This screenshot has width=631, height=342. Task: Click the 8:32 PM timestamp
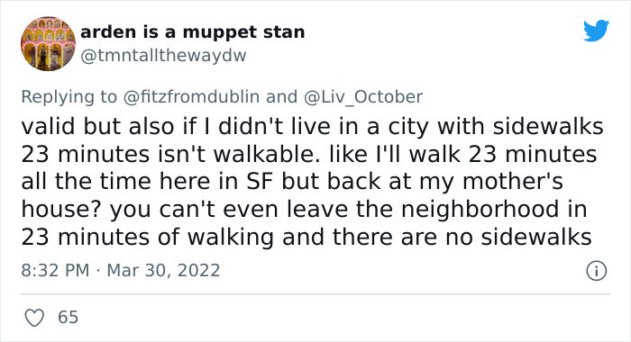tap(55, 270)
